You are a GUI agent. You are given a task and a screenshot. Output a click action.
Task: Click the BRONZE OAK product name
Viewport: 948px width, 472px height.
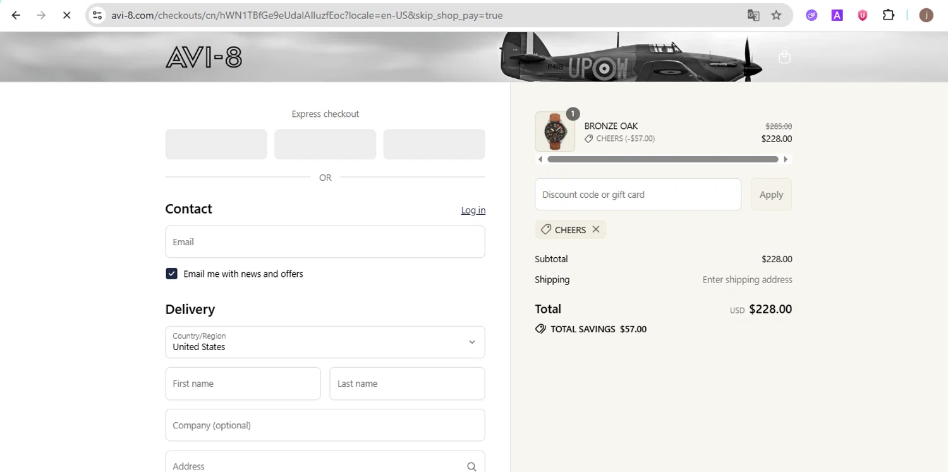[x=611, y=126]
